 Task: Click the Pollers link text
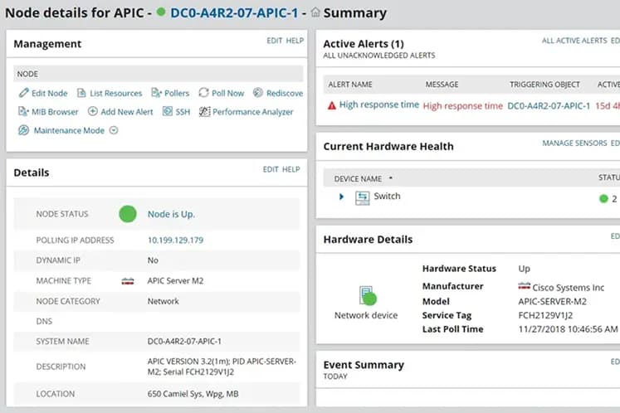[x=177, y=93]
